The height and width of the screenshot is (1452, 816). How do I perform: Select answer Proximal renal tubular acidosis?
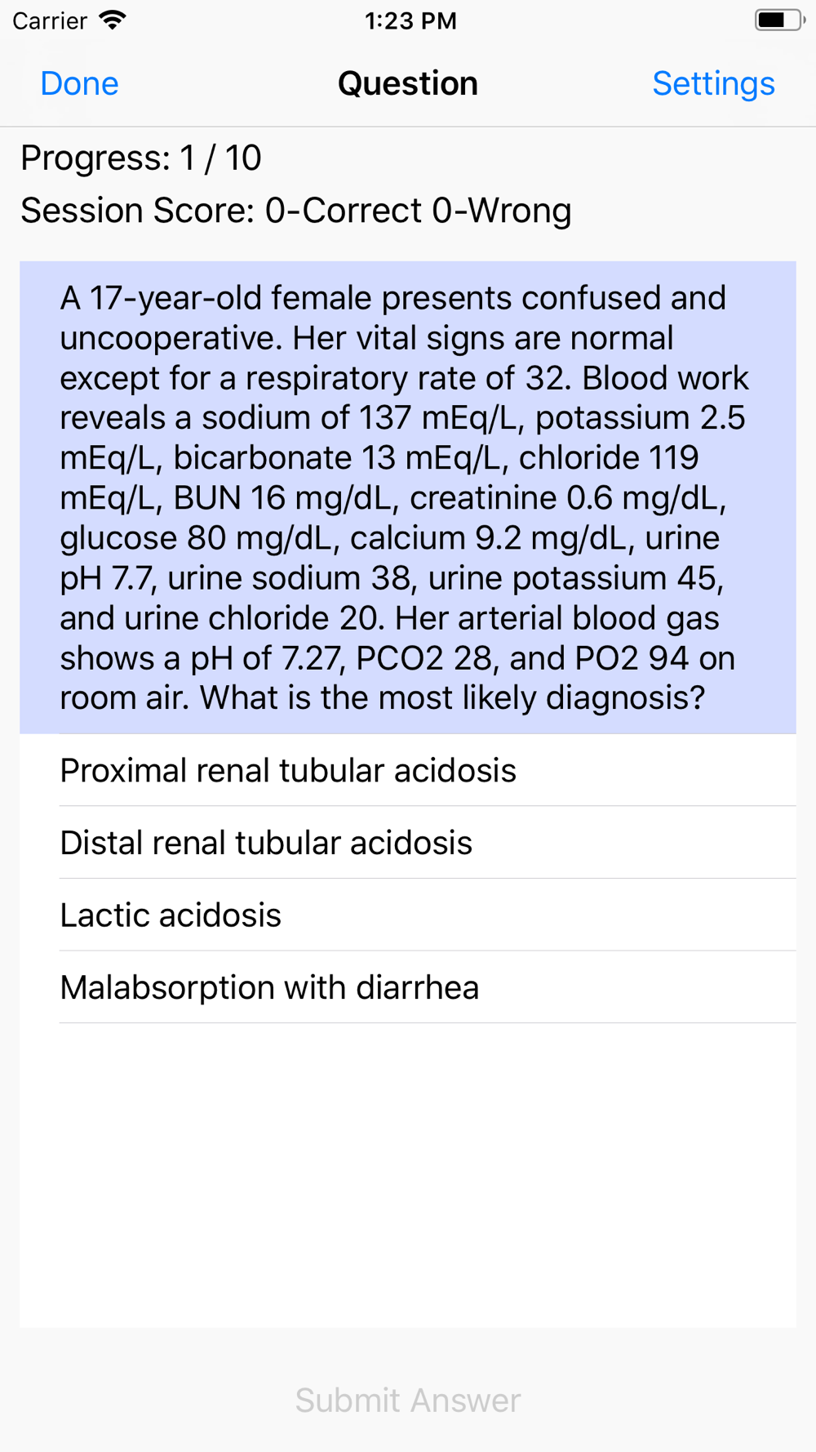click(x=287, y=770)
